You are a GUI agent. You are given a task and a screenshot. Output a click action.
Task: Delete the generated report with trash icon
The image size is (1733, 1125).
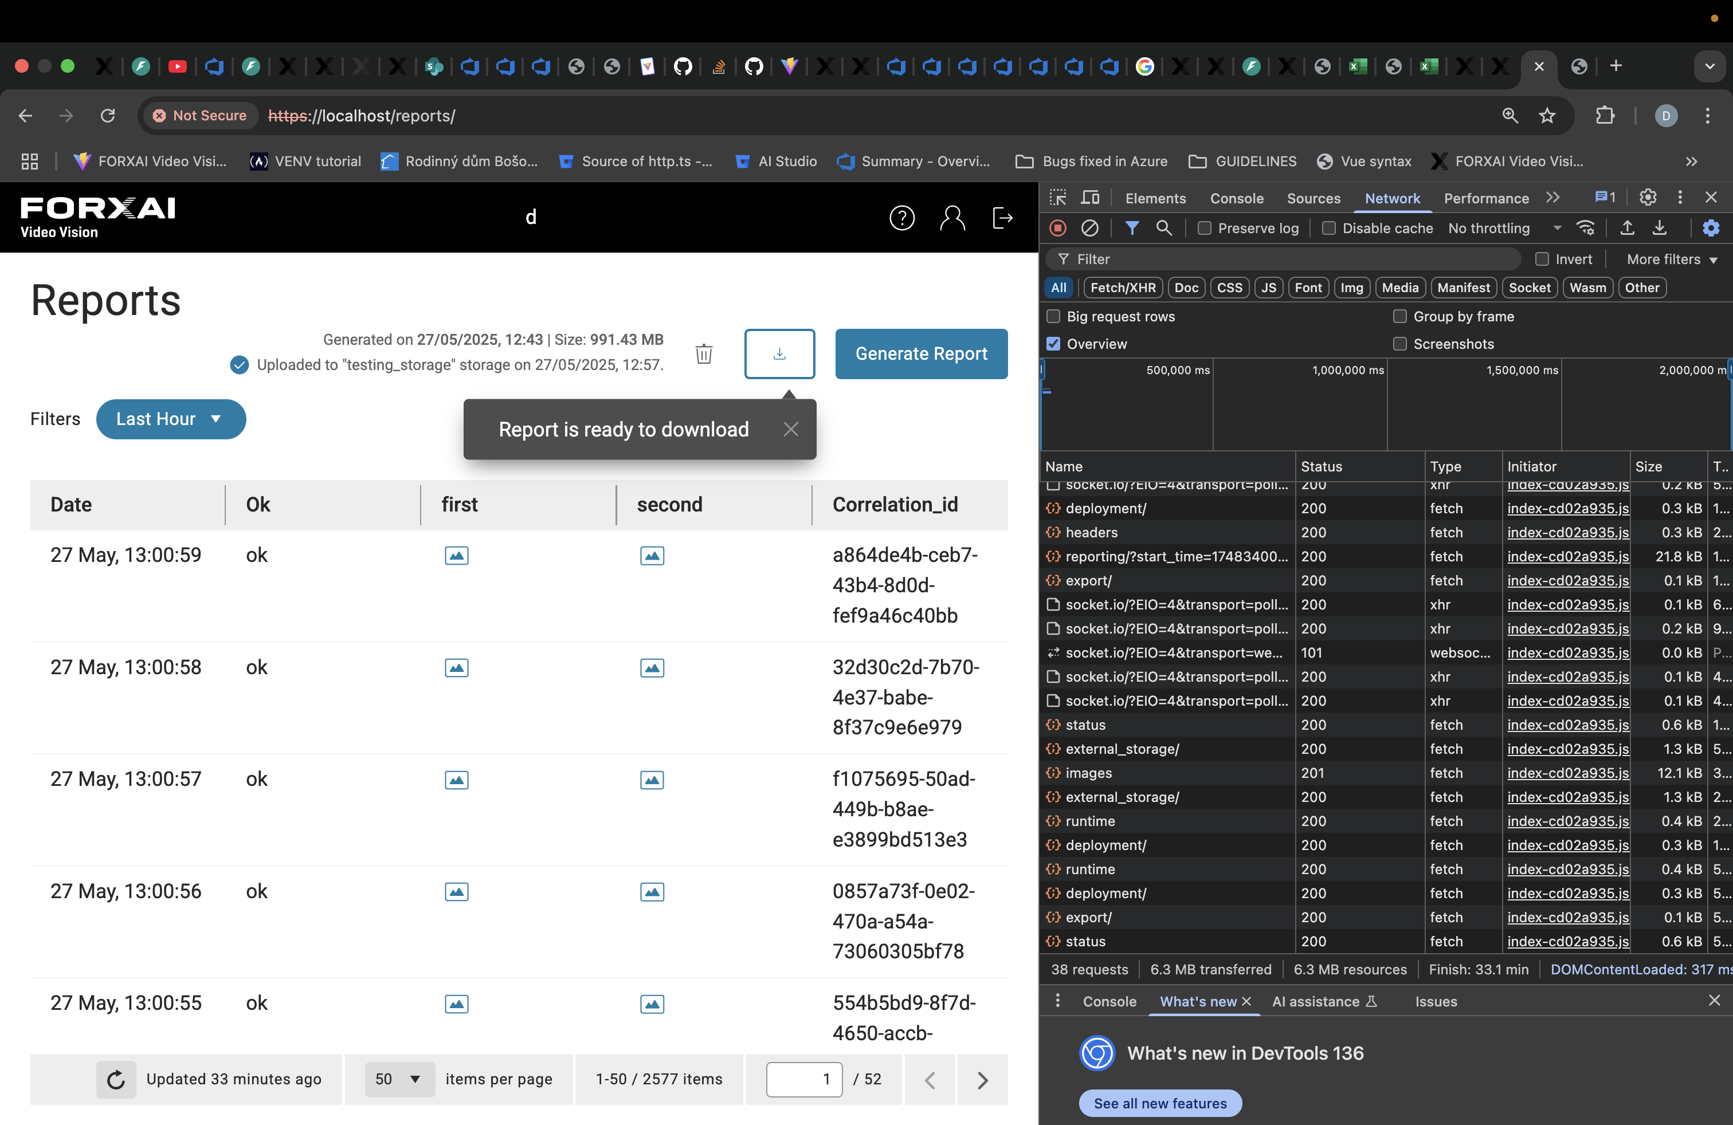click(703, 353)
